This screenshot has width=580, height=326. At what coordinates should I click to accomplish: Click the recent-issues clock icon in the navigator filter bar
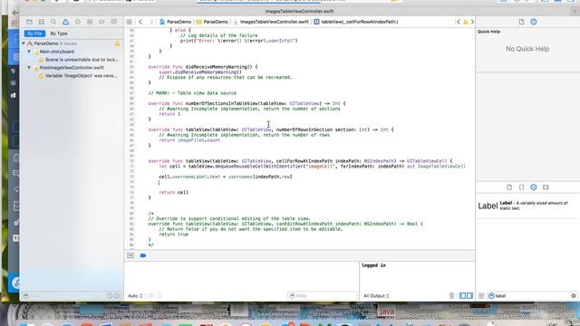pos(110,296)
